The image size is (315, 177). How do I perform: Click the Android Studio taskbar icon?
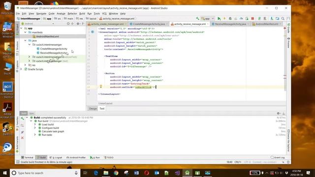tap(187, 173)
